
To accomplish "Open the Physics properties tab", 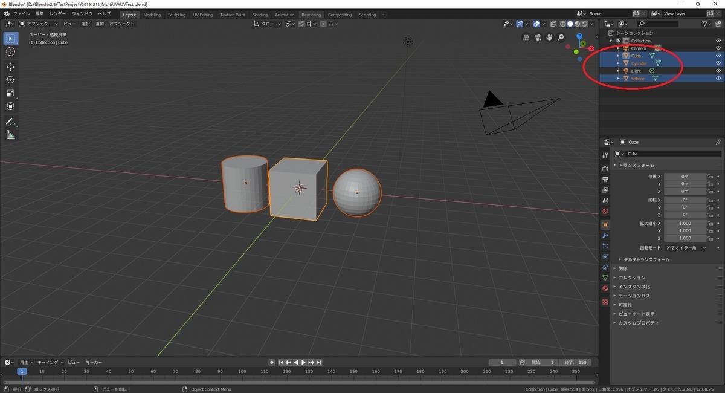I will coord(605,256).
